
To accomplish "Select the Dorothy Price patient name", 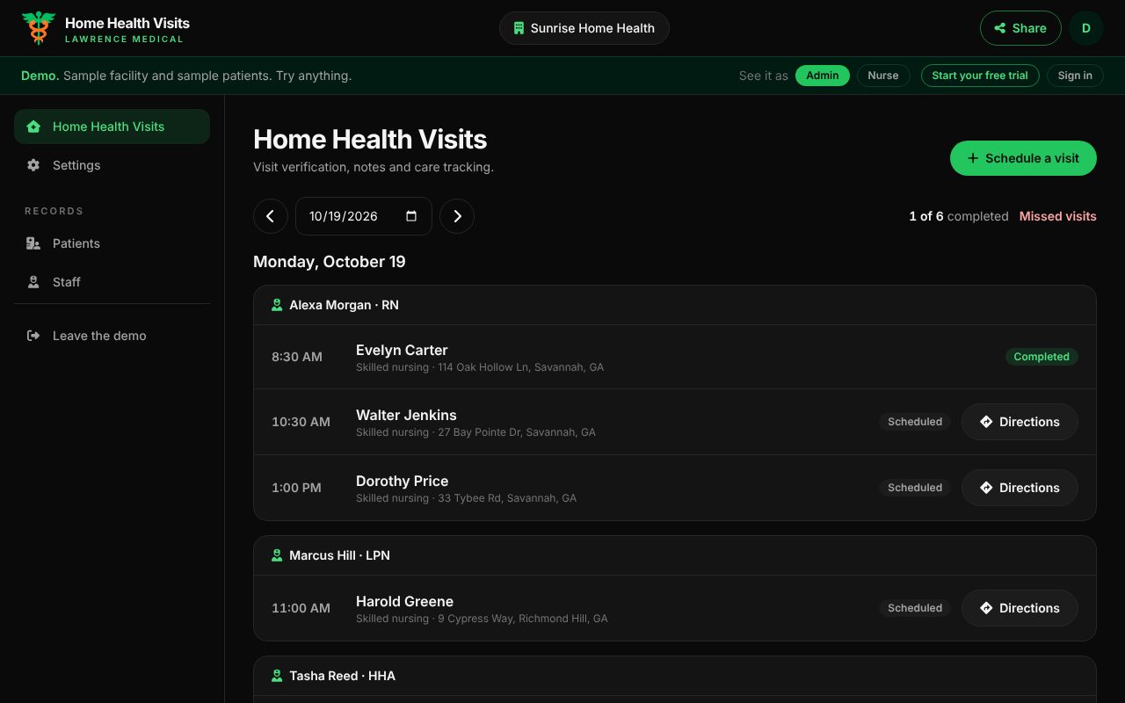I will 402,481.
